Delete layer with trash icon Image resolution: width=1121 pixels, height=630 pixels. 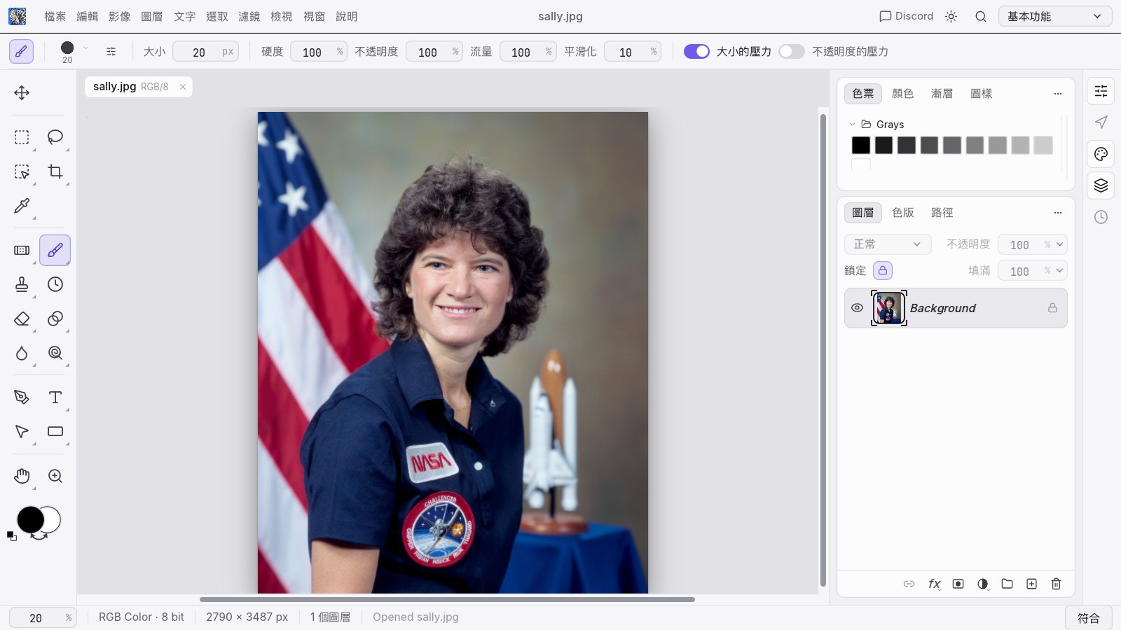tap(1056, 584)
